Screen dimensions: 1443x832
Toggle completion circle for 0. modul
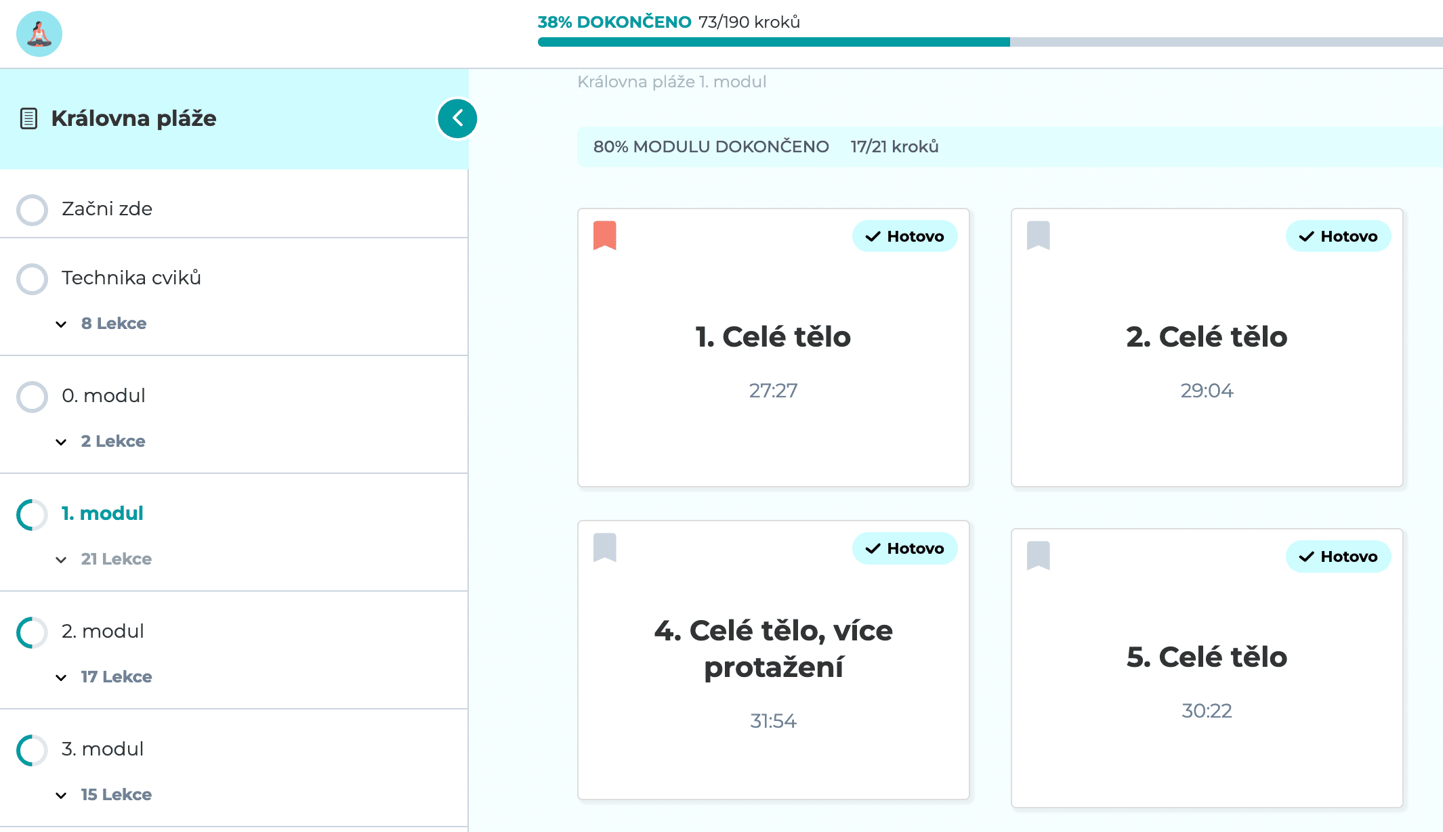32,397
